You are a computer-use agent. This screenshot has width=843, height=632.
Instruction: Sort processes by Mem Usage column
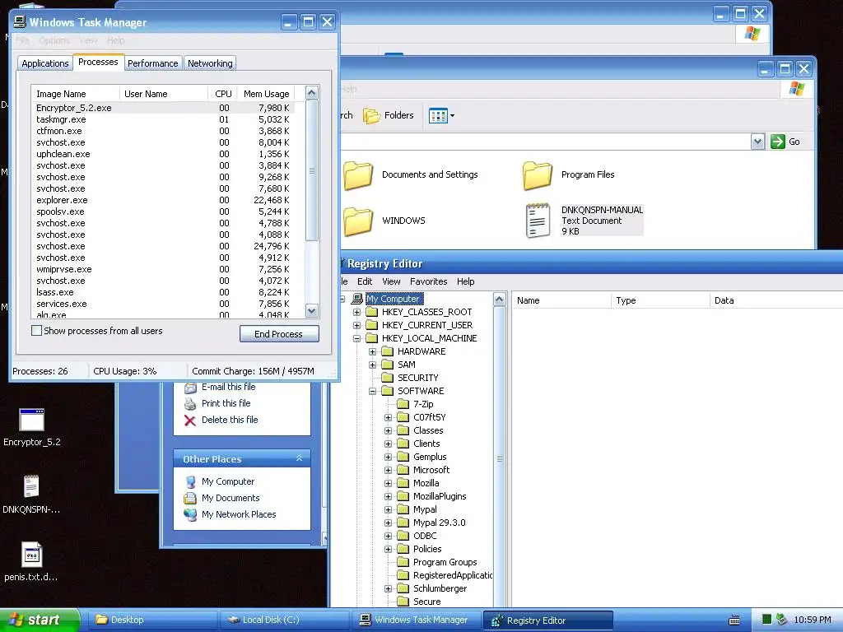coord(266,94)
